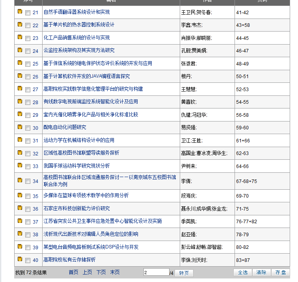This screenshot has height=282, width=298.
Task: Check the box next to entry 35
Action: coord(28,196)
